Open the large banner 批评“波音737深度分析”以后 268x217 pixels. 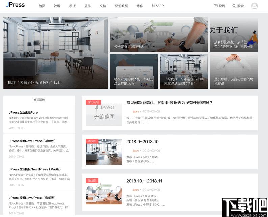56,53
